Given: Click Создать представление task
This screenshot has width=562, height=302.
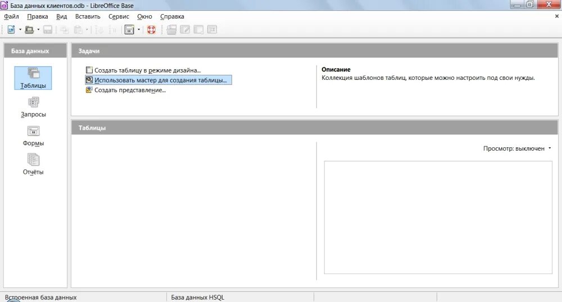Looking at the screenshot, I should point(126,90).
